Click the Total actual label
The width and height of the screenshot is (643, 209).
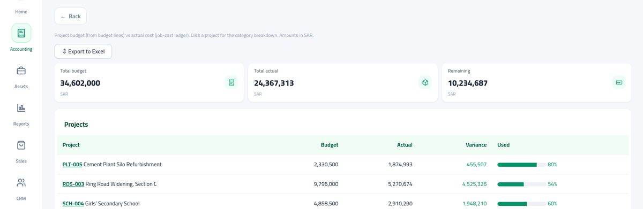pyautogui.click(x=266, y=71)
